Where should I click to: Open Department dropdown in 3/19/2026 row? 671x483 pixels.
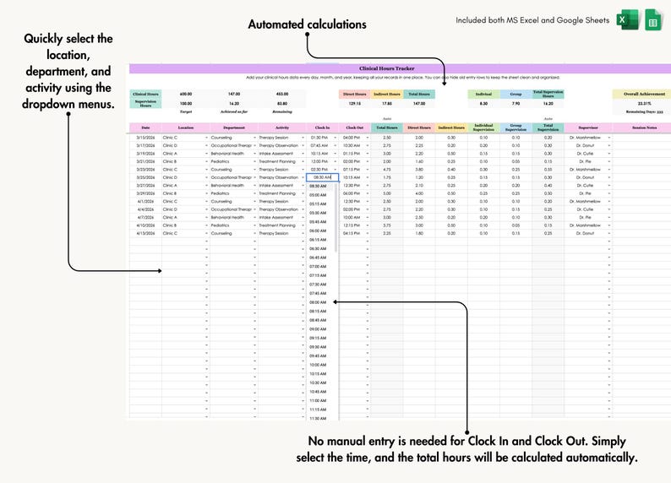pos(254,154)
